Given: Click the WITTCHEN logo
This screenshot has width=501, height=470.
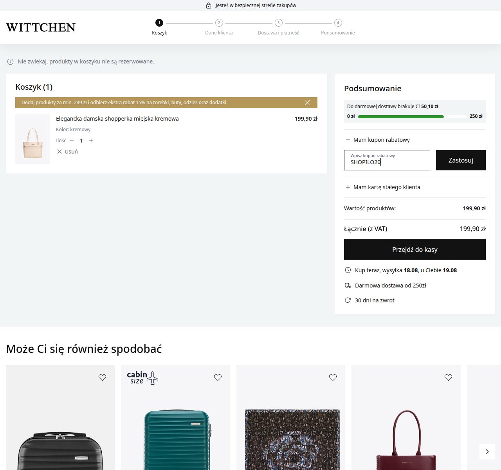Looking at the screenshot, I should [x=41, y=27].
